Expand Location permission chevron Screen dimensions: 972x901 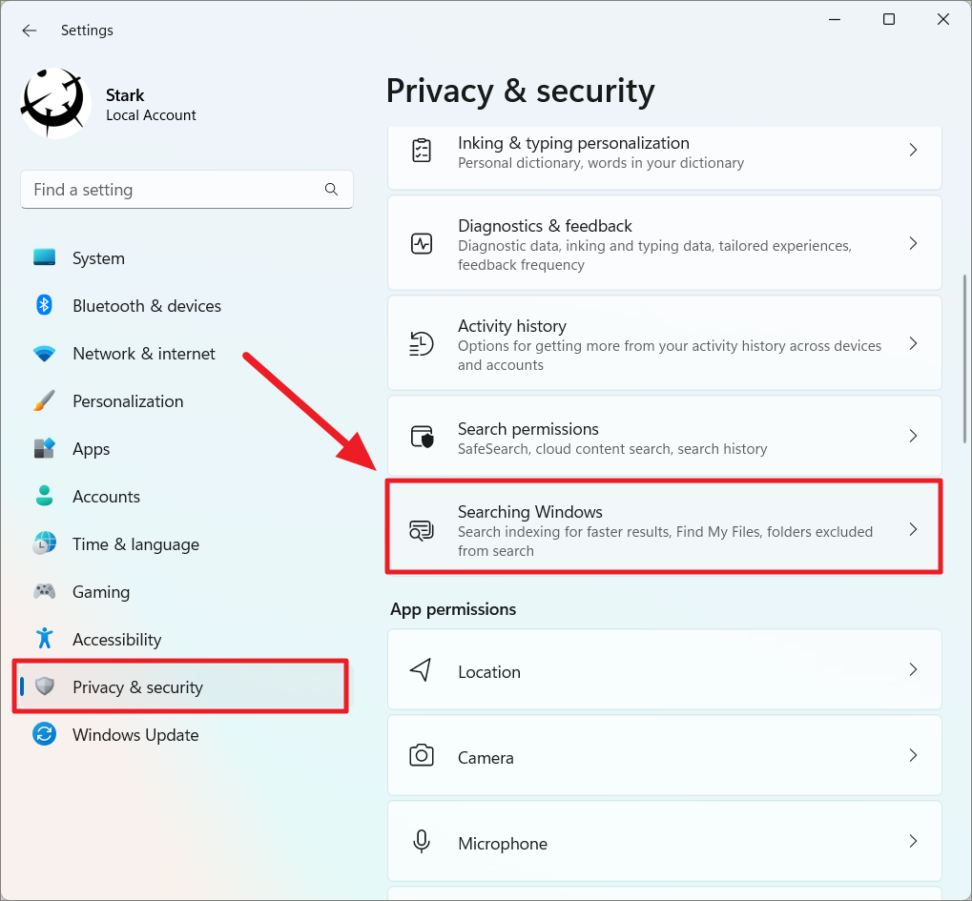(x=913, y=669)
